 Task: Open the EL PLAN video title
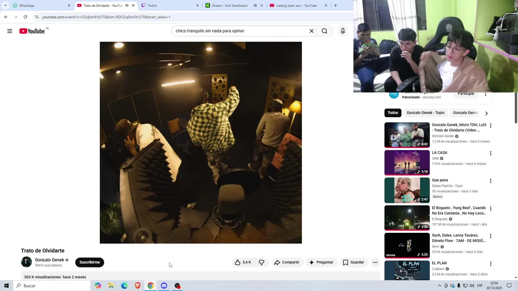439,263
